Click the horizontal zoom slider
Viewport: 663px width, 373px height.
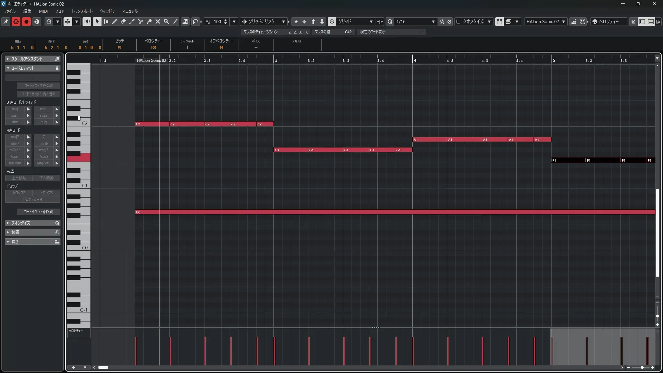click(x=642, y=367)
